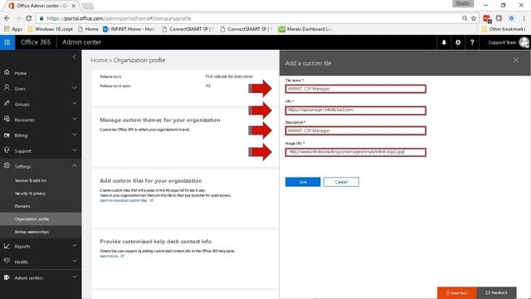Open the help question mark
The height and width of the screenshot is (299, 531).
pyautogui.click(x=472, y=42)
